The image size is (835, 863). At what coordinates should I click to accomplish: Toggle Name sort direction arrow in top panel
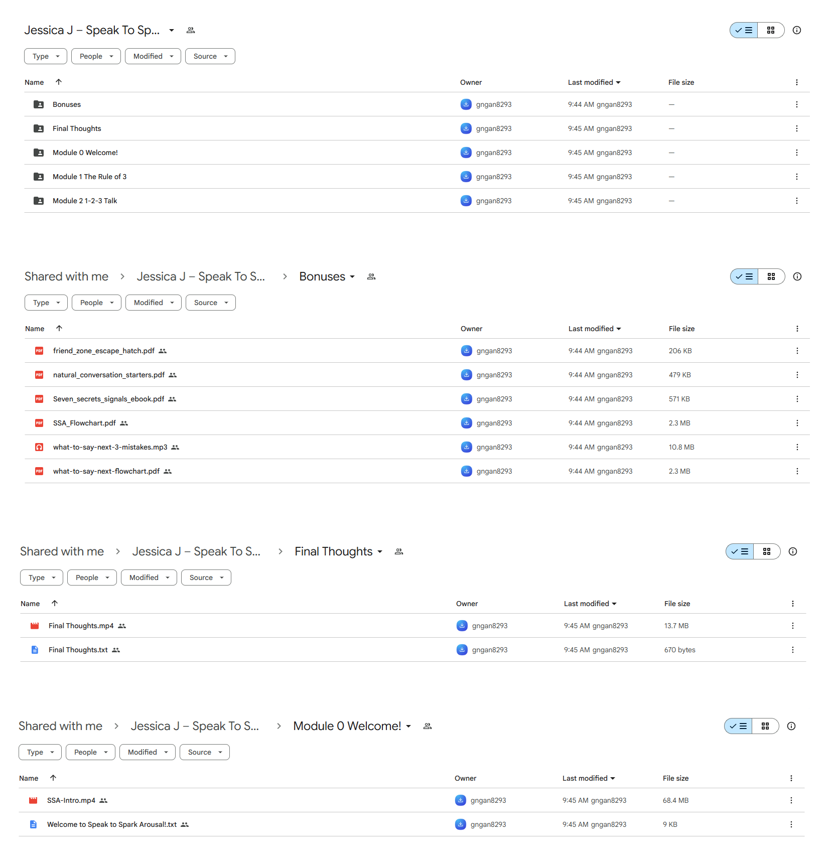(x=59, y=82)
